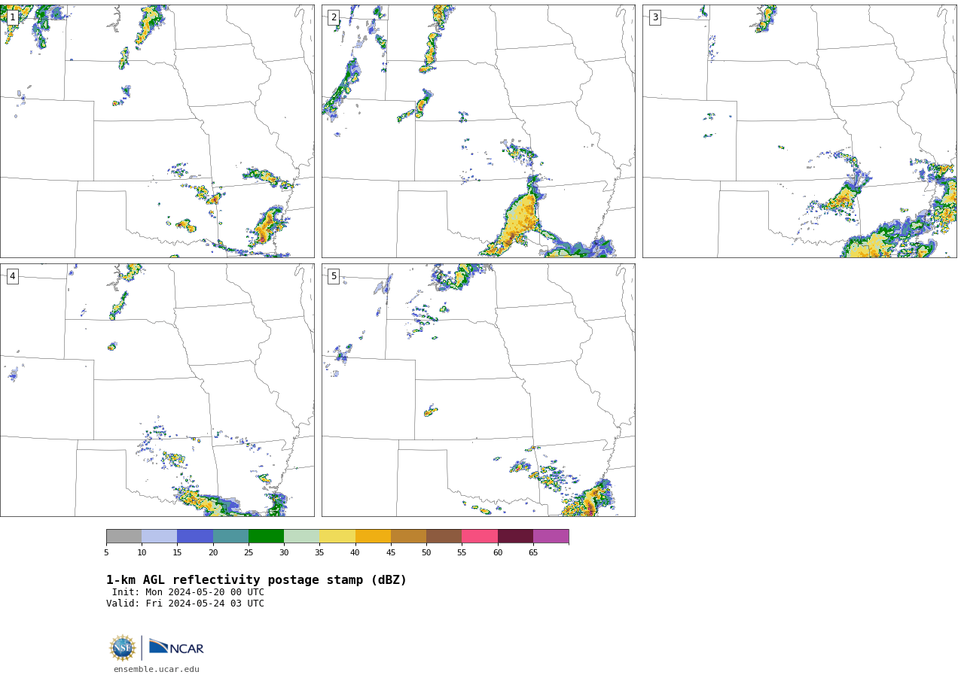Viewport: 964px width, 678px height.
Task: Click the member number 3 label box
Action: [655, 17]
